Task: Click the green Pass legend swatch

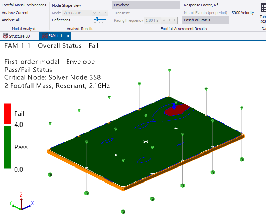Action: (7, 147)
